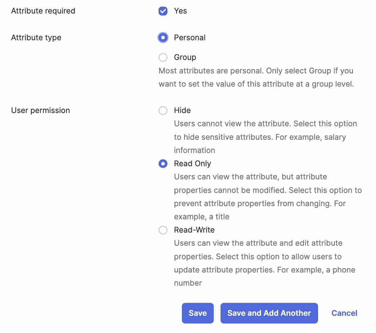
Task: Select the Read Only permission
Action: [x=163, y=163]
